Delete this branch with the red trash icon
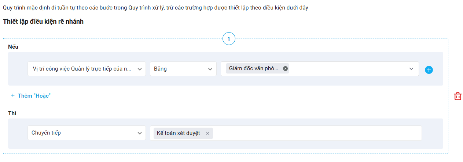The image size is (463, 162). click(x=458, y=96)
